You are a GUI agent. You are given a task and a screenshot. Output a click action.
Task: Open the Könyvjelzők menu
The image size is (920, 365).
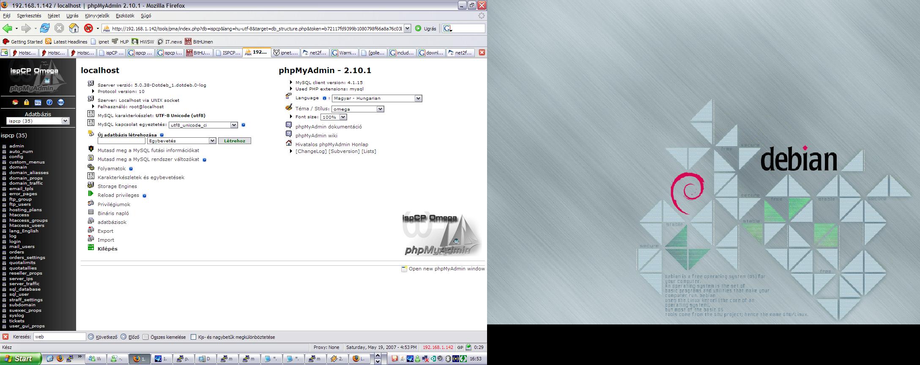[97, 16]
